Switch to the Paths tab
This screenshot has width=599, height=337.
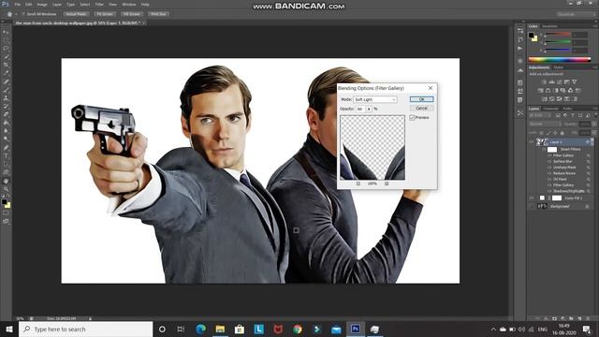point(567,109)
